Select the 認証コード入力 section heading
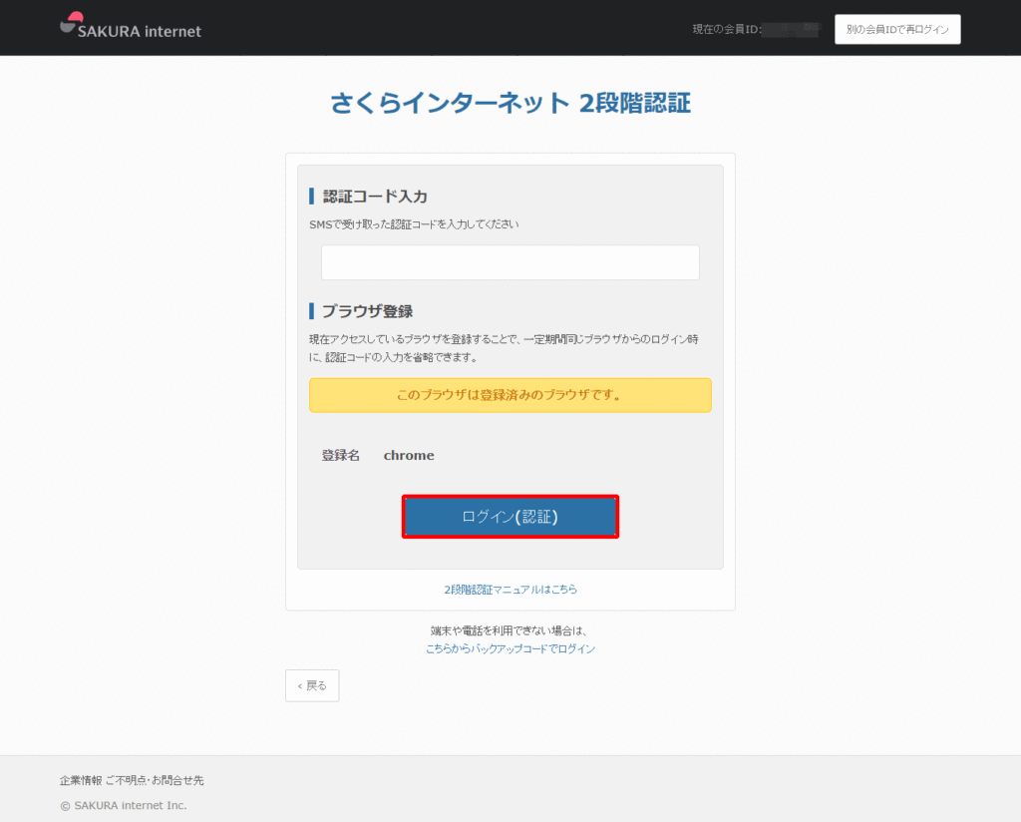Image resolution: width=1021 pixels, height=822 pixels. click(x=368, y=196)
